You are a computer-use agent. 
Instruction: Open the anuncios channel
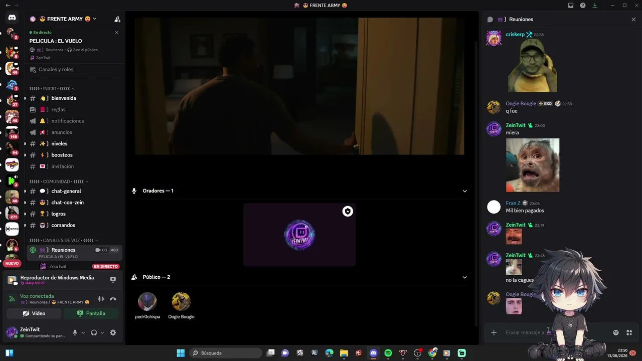[x=75, y=132]
